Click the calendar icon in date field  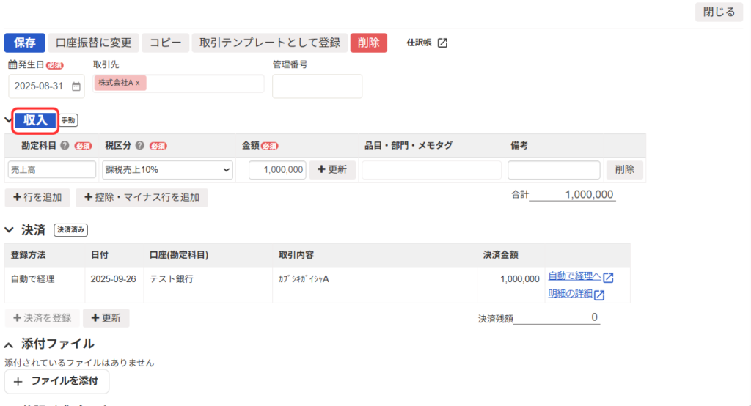coord(76,86)
